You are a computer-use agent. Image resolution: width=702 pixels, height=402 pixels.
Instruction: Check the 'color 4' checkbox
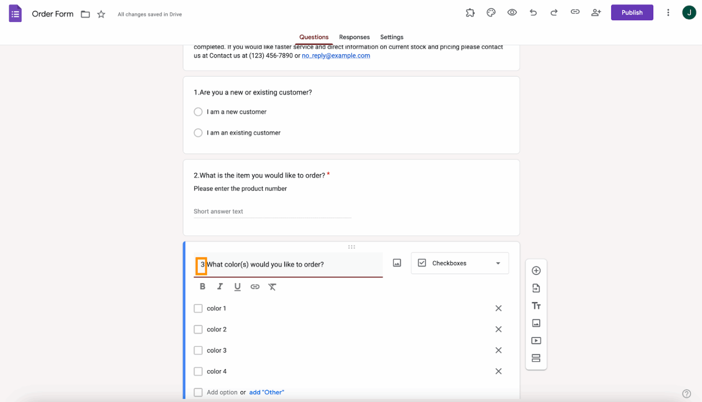198,371
